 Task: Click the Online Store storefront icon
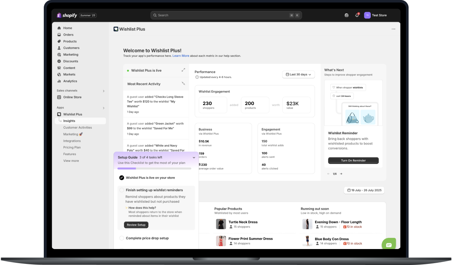pyautogui.click(x=59, y=97)
